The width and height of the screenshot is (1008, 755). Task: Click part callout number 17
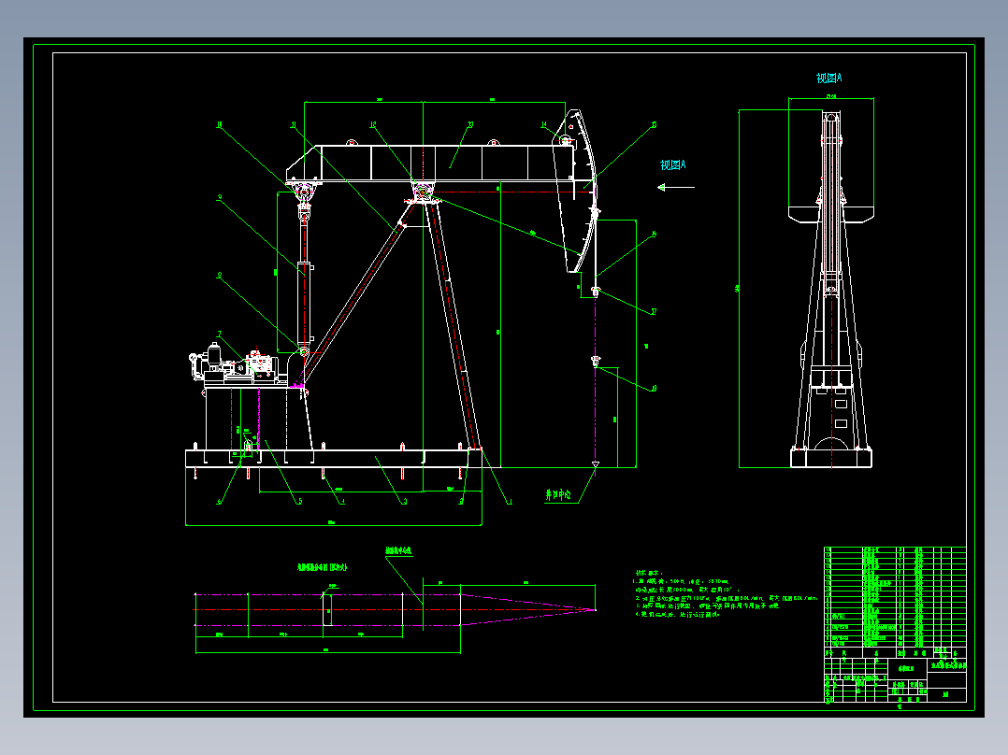pos(654,312)
